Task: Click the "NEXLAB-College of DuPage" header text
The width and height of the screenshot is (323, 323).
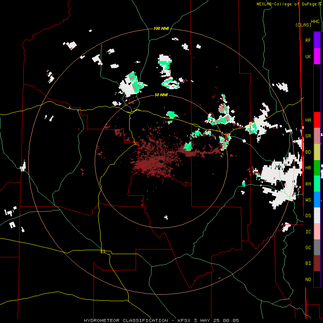Action: 286,4
